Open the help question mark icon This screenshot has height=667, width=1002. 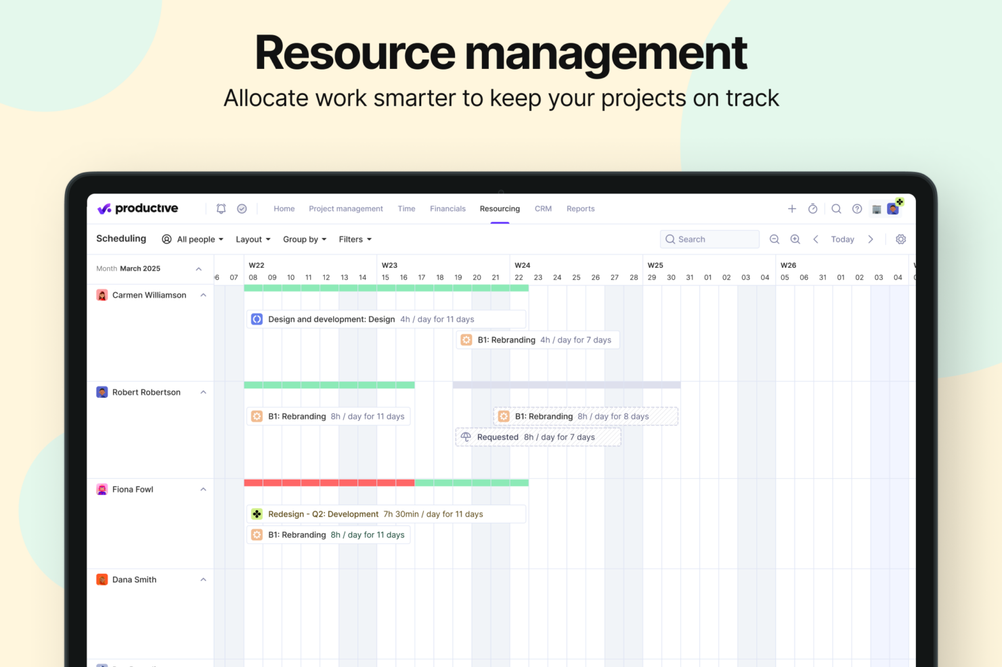857,209
